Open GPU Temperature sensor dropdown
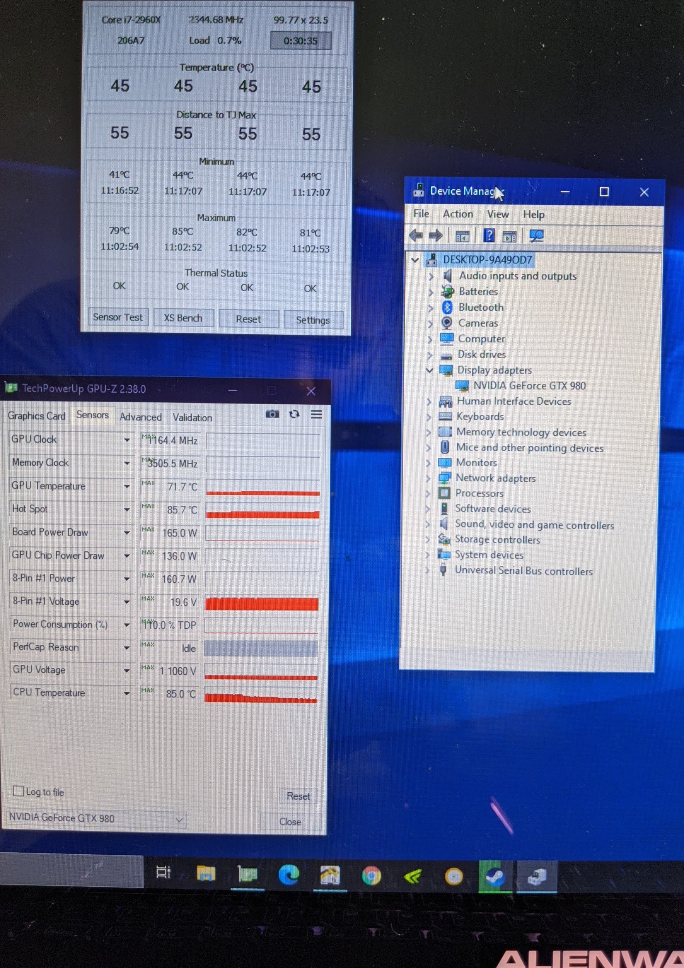Viewport: 684px width, 968px height. tap(126, 486)
